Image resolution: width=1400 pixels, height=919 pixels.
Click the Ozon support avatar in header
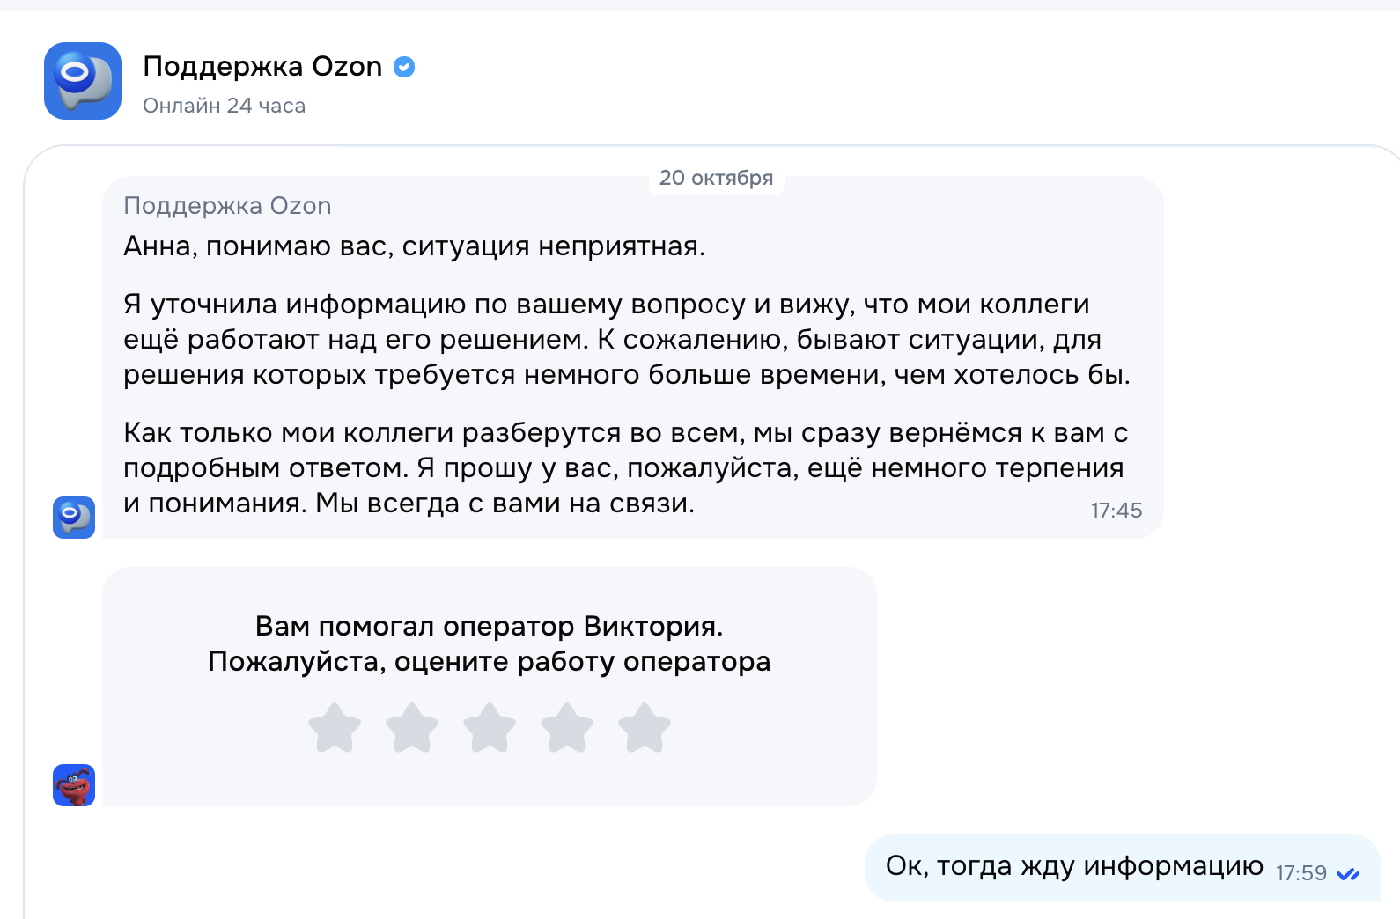pyautogui.click(x=83, y=81)
